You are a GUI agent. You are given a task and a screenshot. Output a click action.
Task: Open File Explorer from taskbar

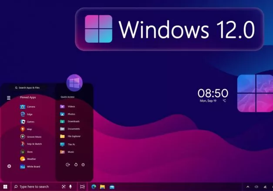tap(103, 187)
